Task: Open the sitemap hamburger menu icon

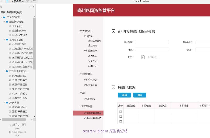Action: pyautogui.click(x=7, y=1)
